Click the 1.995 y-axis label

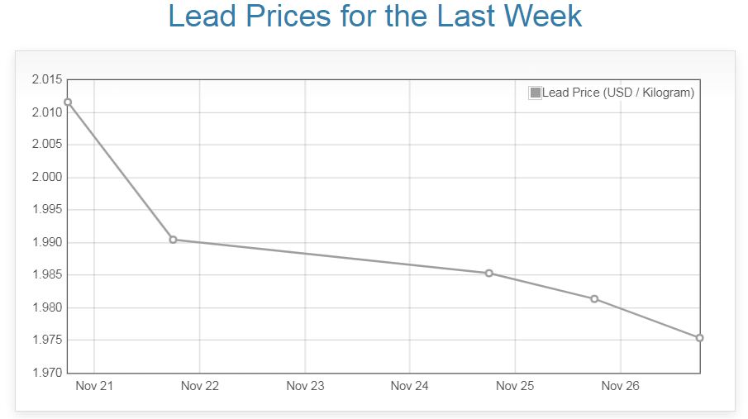click(x=47, y=210)
